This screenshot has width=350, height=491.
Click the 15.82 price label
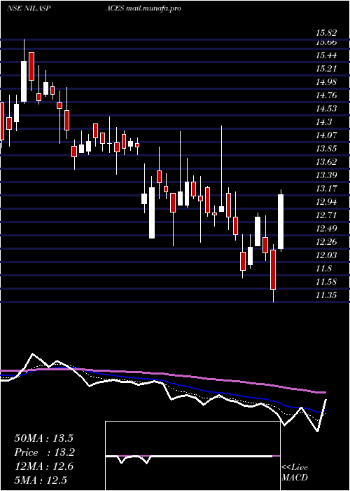[326, 33]
